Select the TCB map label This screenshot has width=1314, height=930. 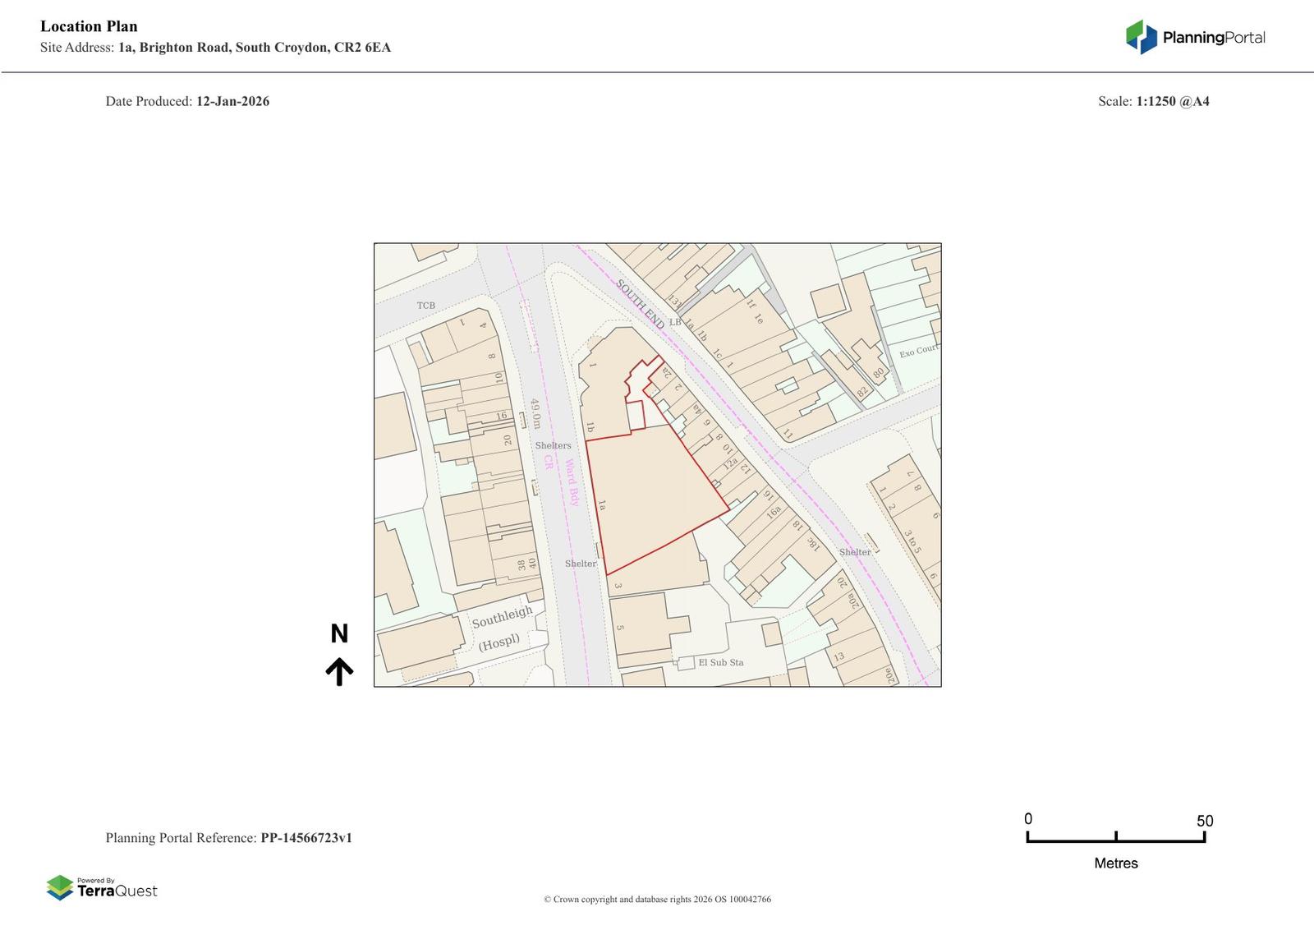425,306
